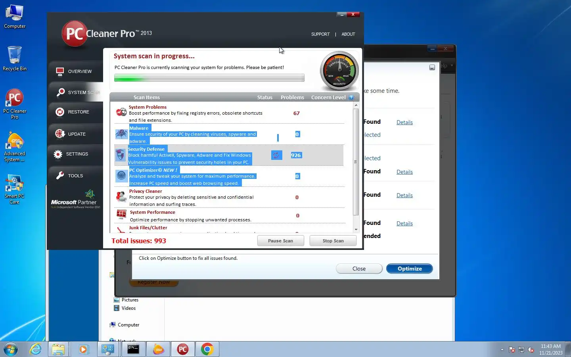The width and height of the screenshot is (571, 357).
Task: Click the Action Center flag tray icon
Action: [512, 350]
